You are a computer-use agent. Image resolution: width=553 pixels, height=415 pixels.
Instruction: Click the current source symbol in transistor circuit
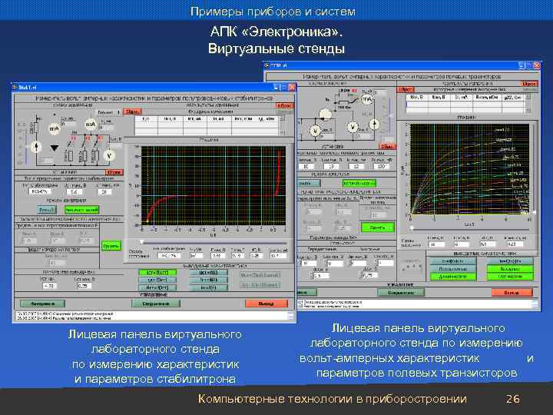pos(374,124)
